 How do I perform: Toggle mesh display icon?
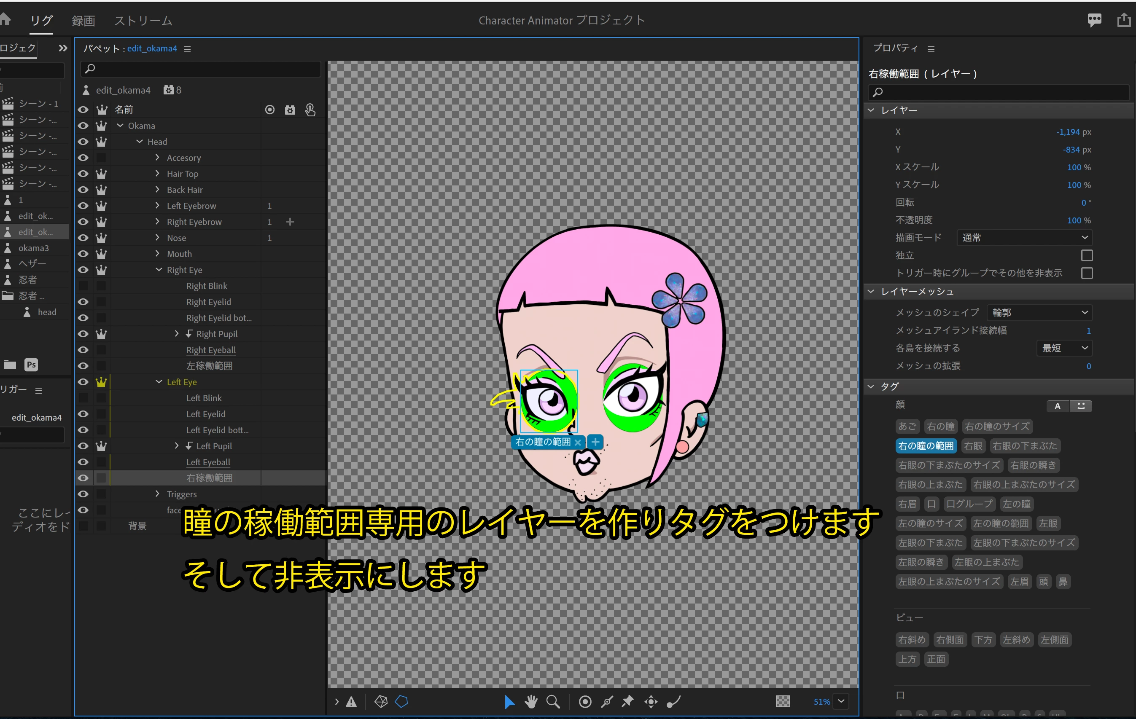381,702
